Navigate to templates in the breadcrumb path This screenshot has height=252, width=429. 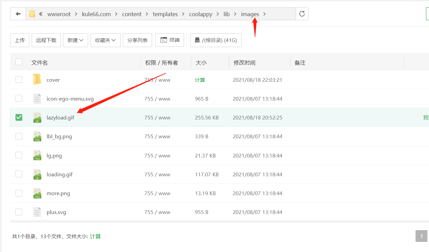165,14
